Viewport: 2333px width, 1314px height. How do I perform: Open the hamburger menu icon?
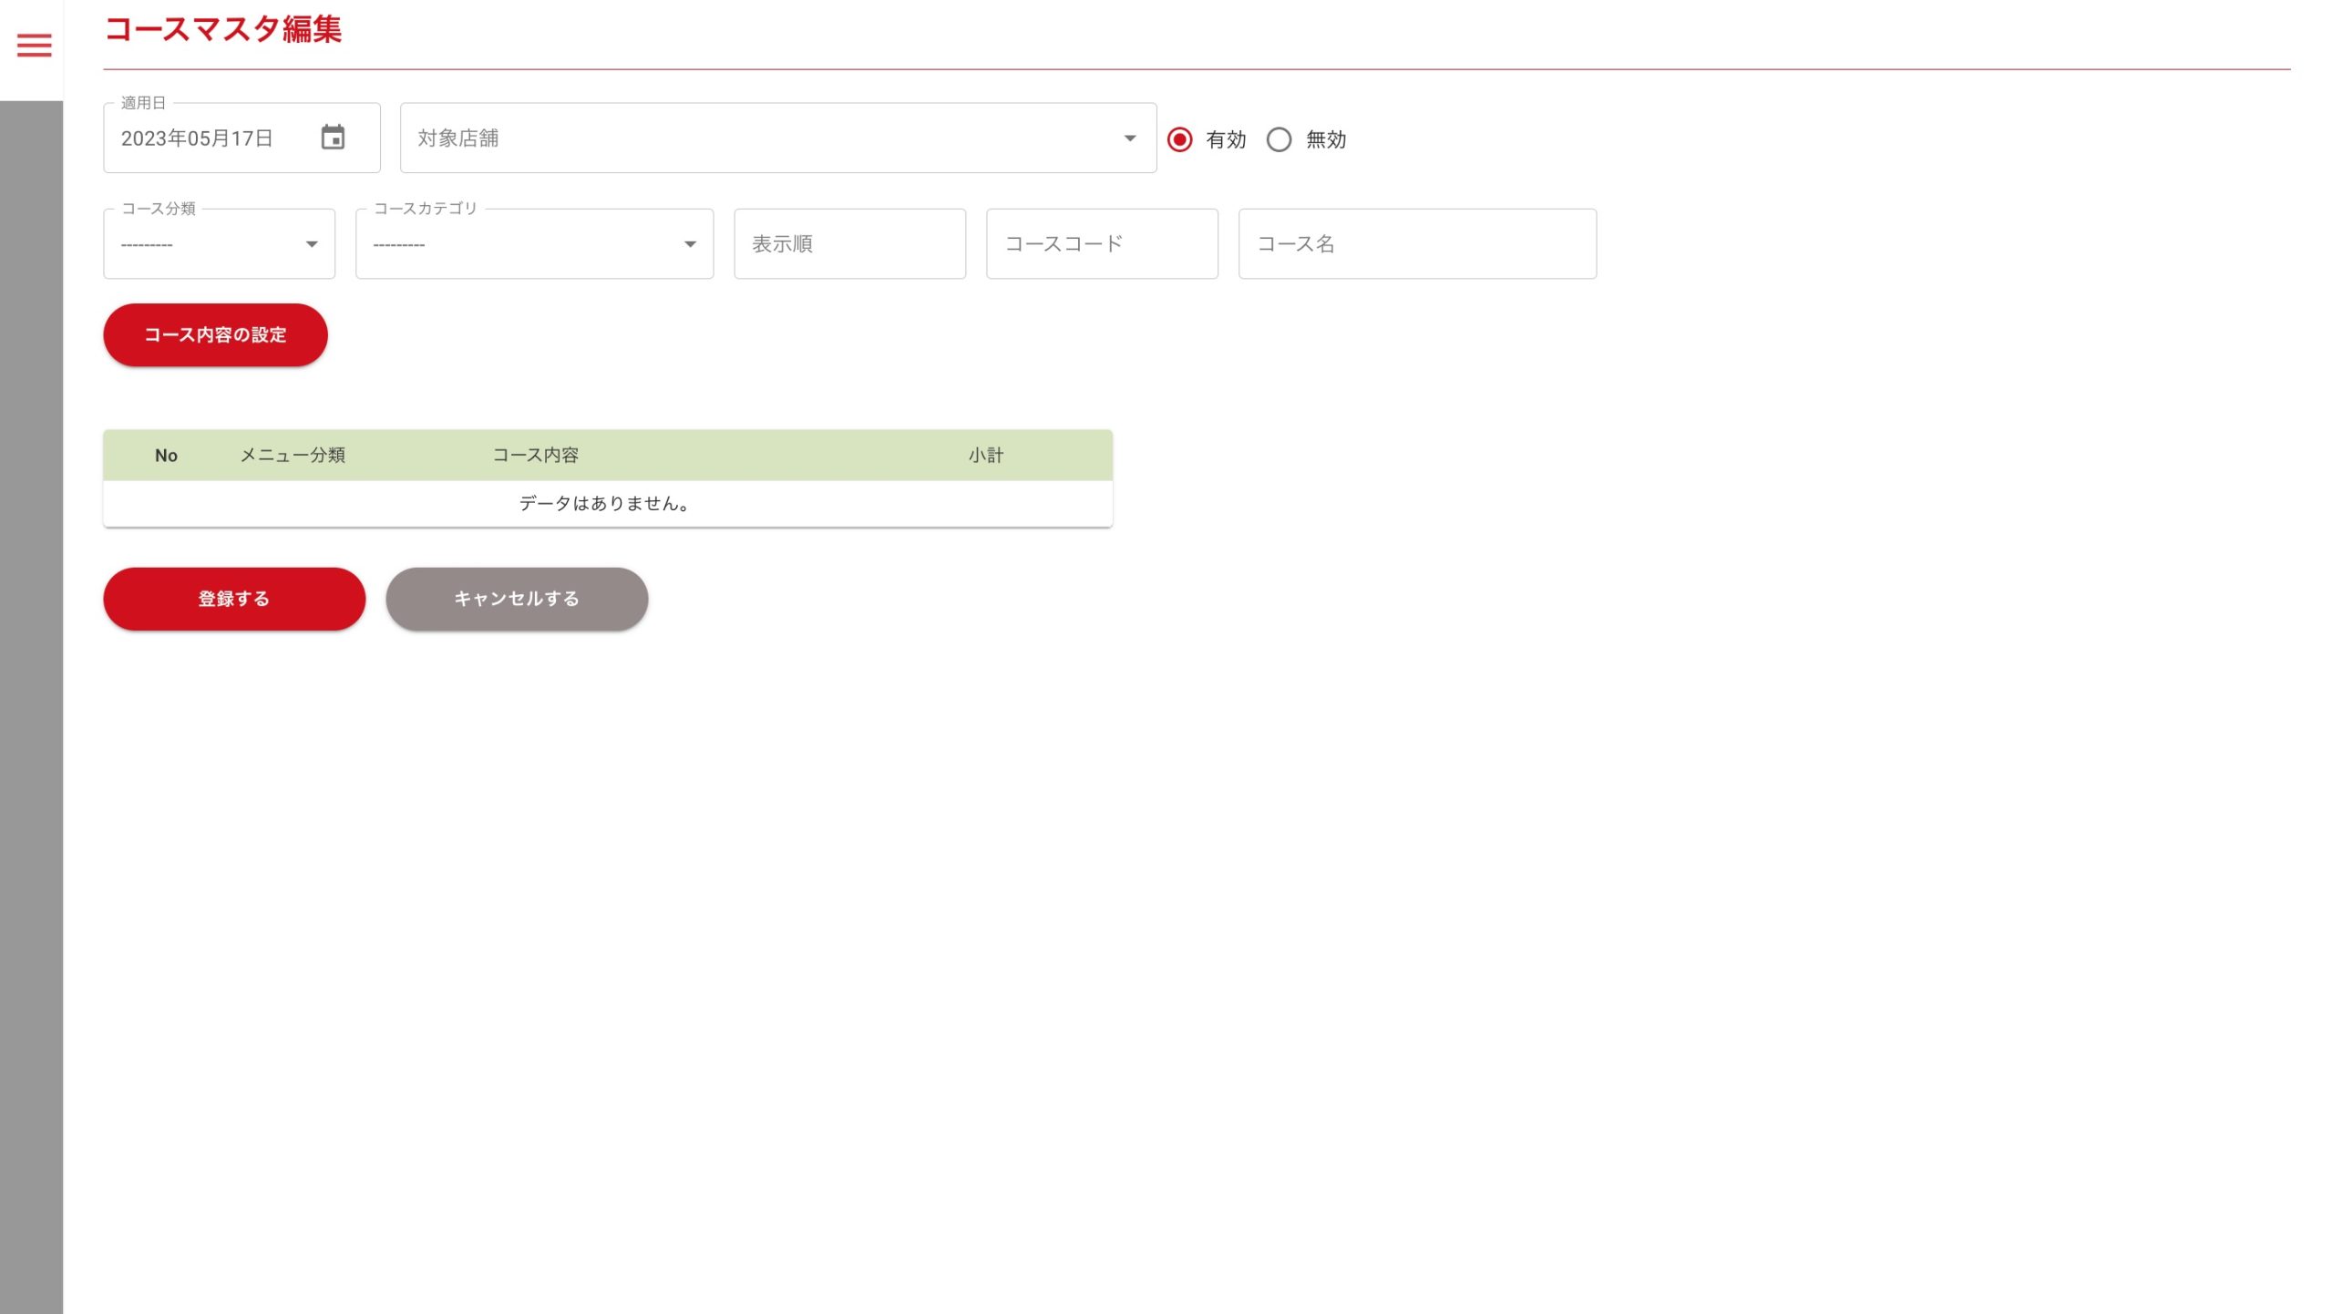(34, 46)
